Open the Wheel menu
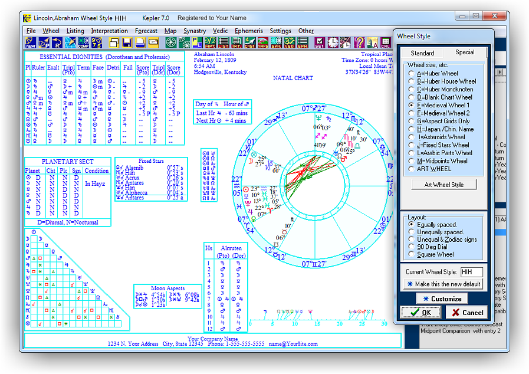 coord(51,31)
